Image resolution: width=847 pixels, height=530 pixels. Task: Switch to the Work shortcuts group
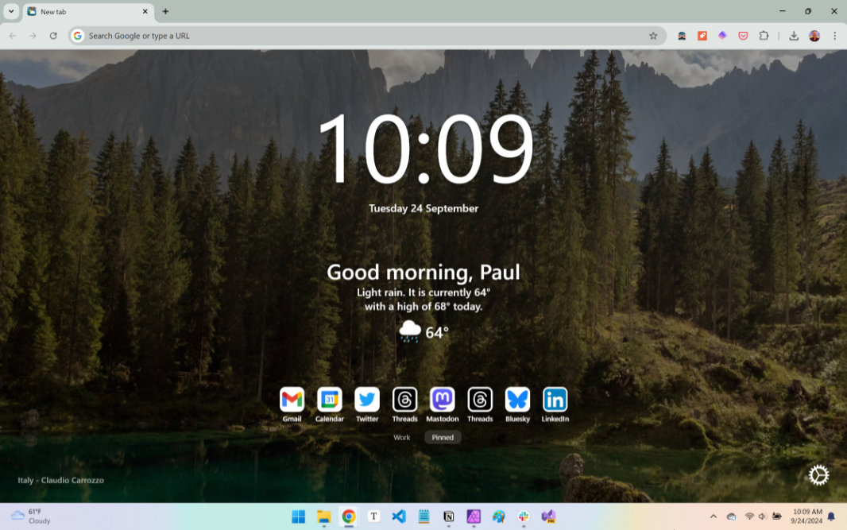tap(402, 437)
